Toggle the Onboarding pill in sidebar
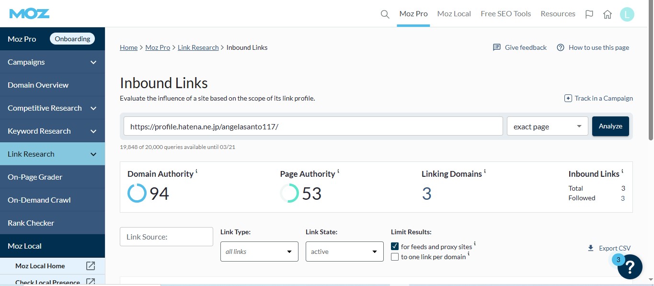The width and height of the screenshot is (654, 286). click(72, 39)
